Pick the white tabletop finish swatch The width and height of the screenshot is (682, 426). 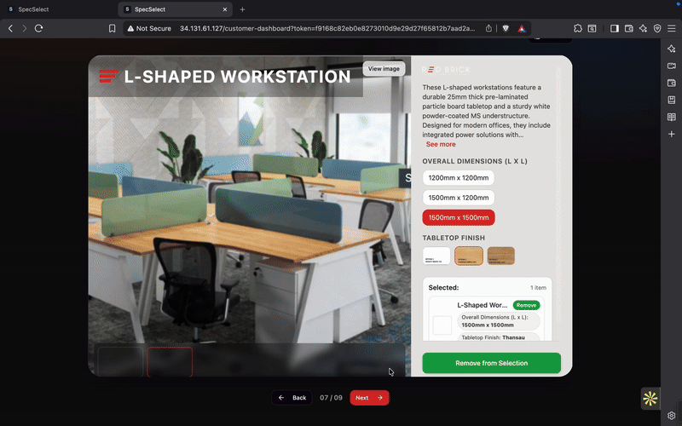point(436,256)
